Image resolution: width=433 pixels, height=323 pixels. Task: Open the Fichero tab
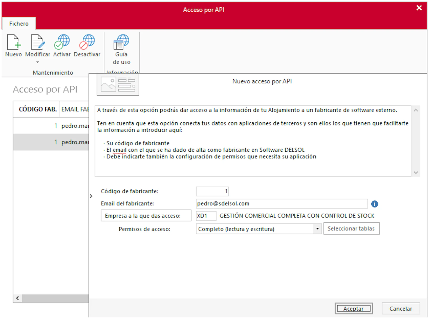point(19,24)
